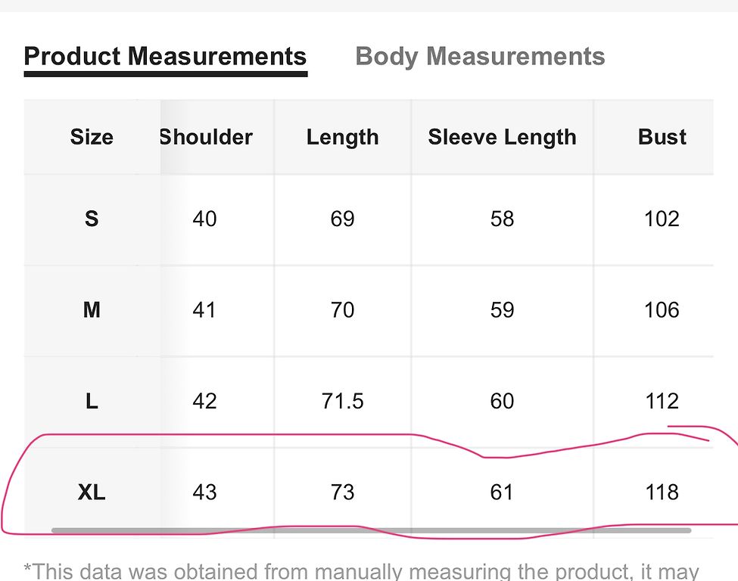Image resolution: width=738 pixels, height=581 pixels.
Task: Select the XL size row label
Action: click(92, 492)
